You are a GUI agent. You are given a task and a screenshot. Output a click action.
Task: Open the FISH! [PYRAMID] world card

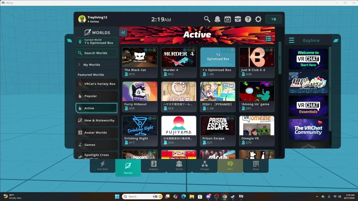(x=218, y=97)
